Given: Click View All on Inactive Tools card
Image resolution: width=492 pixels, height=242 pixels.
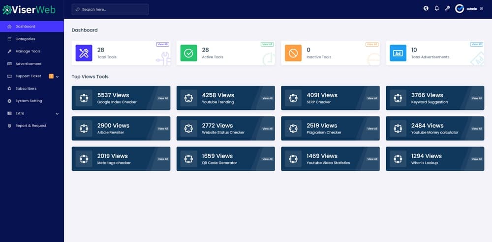Looking at the screenshot, I should [371, 44].
